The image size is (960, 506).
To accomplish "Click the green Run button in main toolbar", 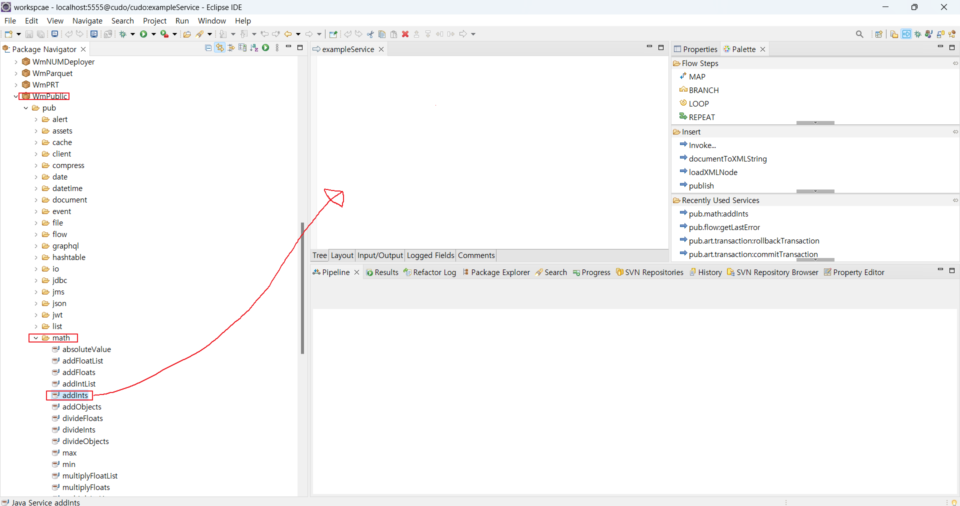I will pyautogui.click(x=143, y=34).
